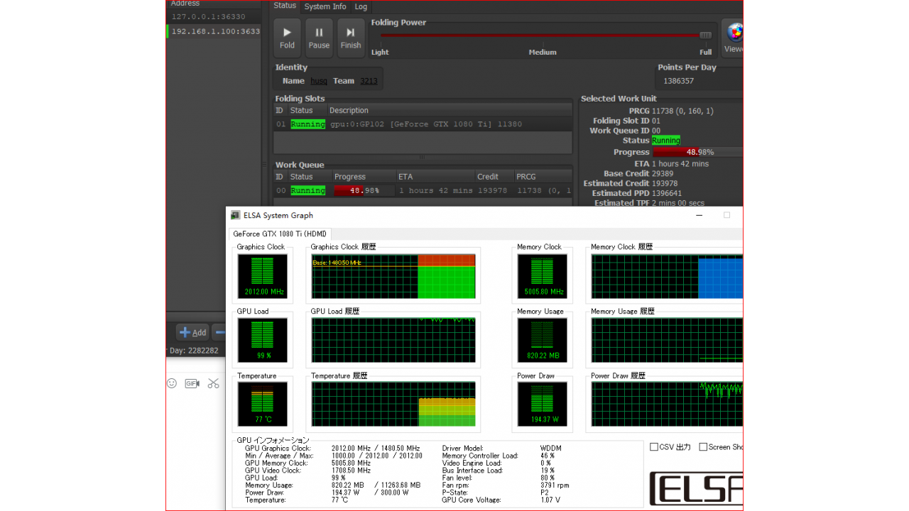Switch to the Status tab
This screenshot has height=511, width=909.
point(285,6)
